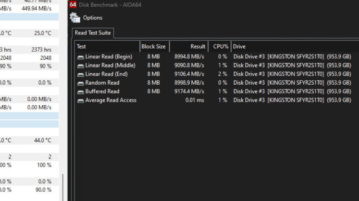359x201 pixels.
Task: Select the Read Test Suite tab
Action: 93,33
